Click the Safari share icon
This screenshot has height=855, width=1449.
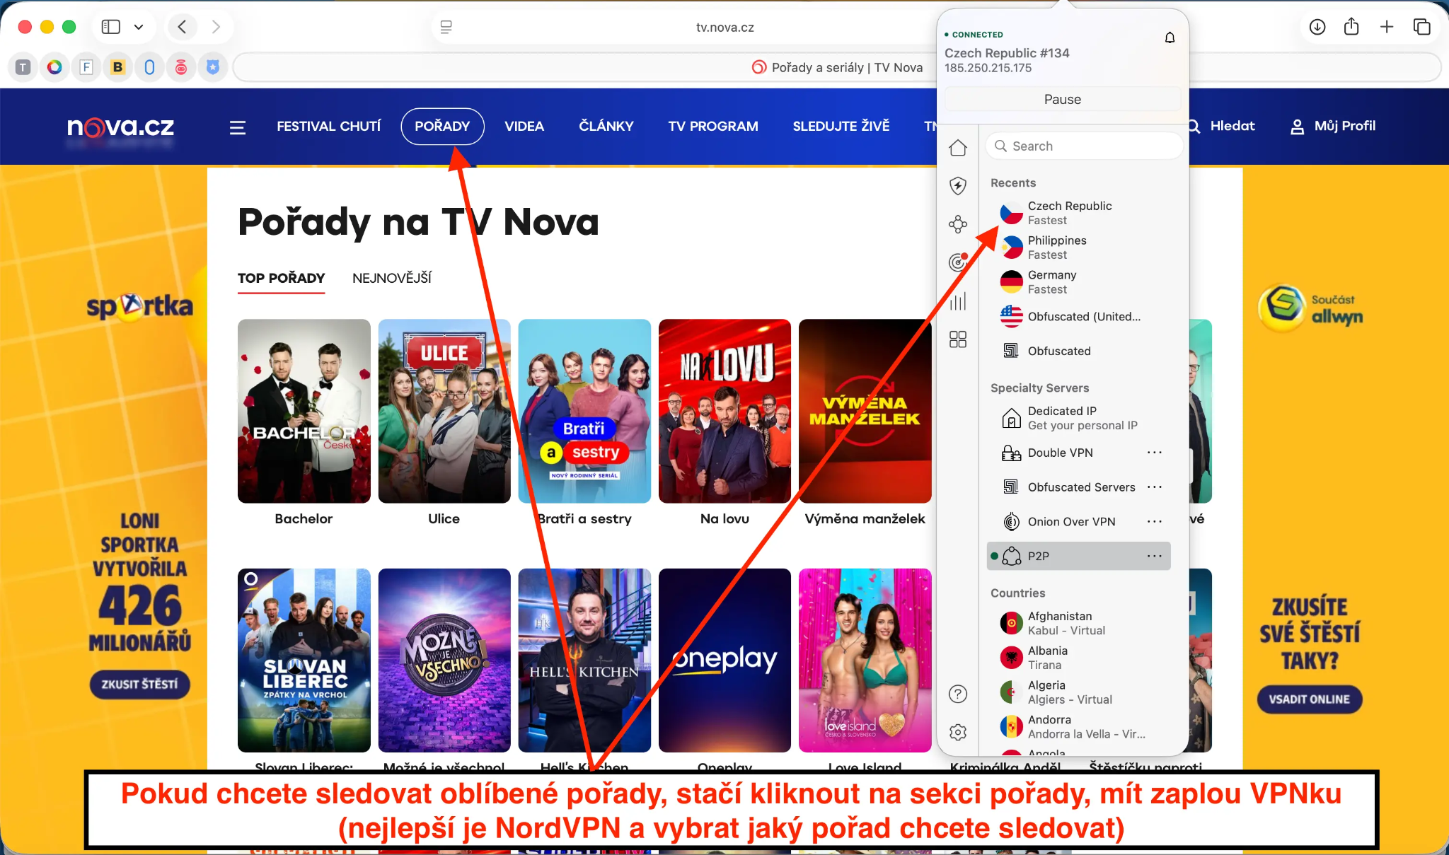pyautogui.click(x=1351, y=27)
